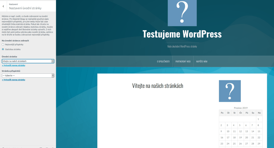Click the Út column header in calendar
Screen dimensions: 274x148
coord(228,113)
